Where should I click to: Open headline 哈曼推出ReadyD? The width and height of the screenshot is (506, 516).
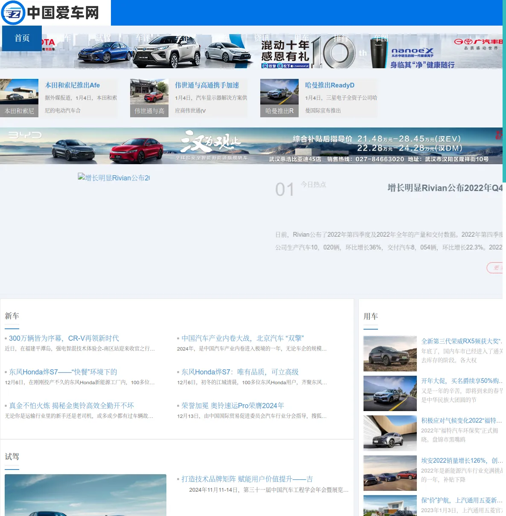pos(330,85)
